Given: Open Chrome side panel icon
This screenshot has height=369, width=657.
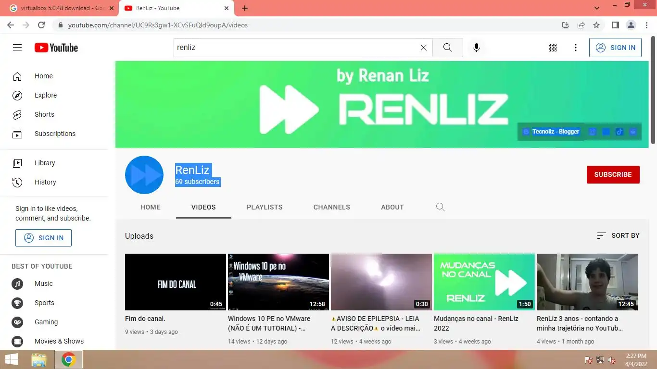Looking at the screenshot, I should 615,25.
